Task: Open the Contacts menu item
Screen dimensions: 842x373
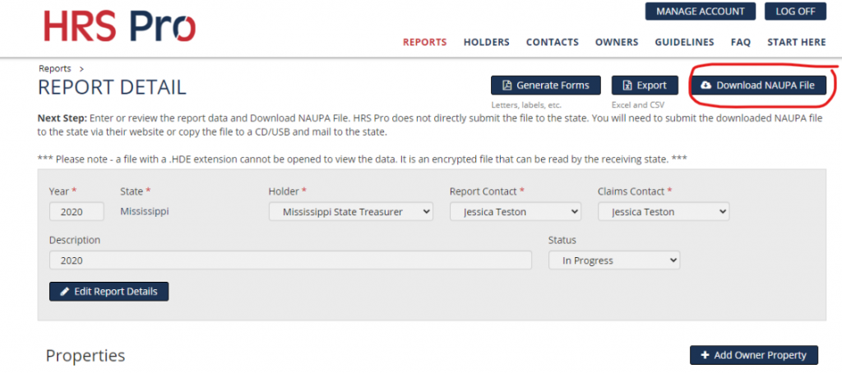Action: pos(553,42)
